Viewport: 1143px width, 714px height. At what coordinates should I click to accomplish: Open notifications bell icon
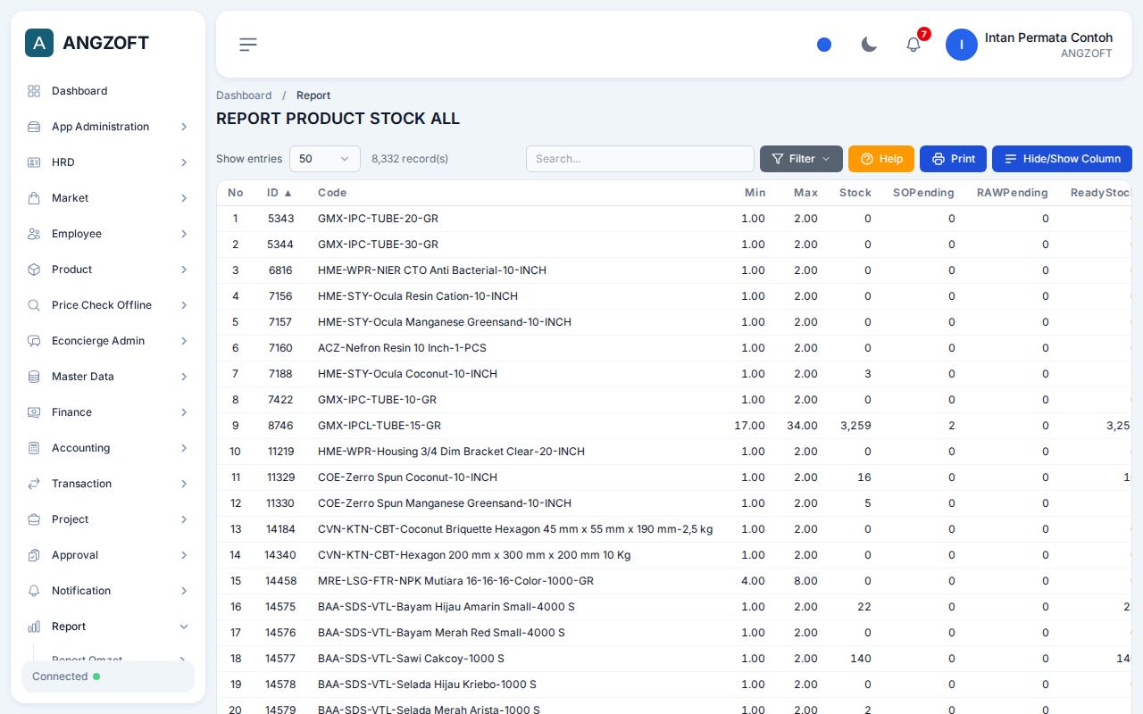[x=914, y=45]
